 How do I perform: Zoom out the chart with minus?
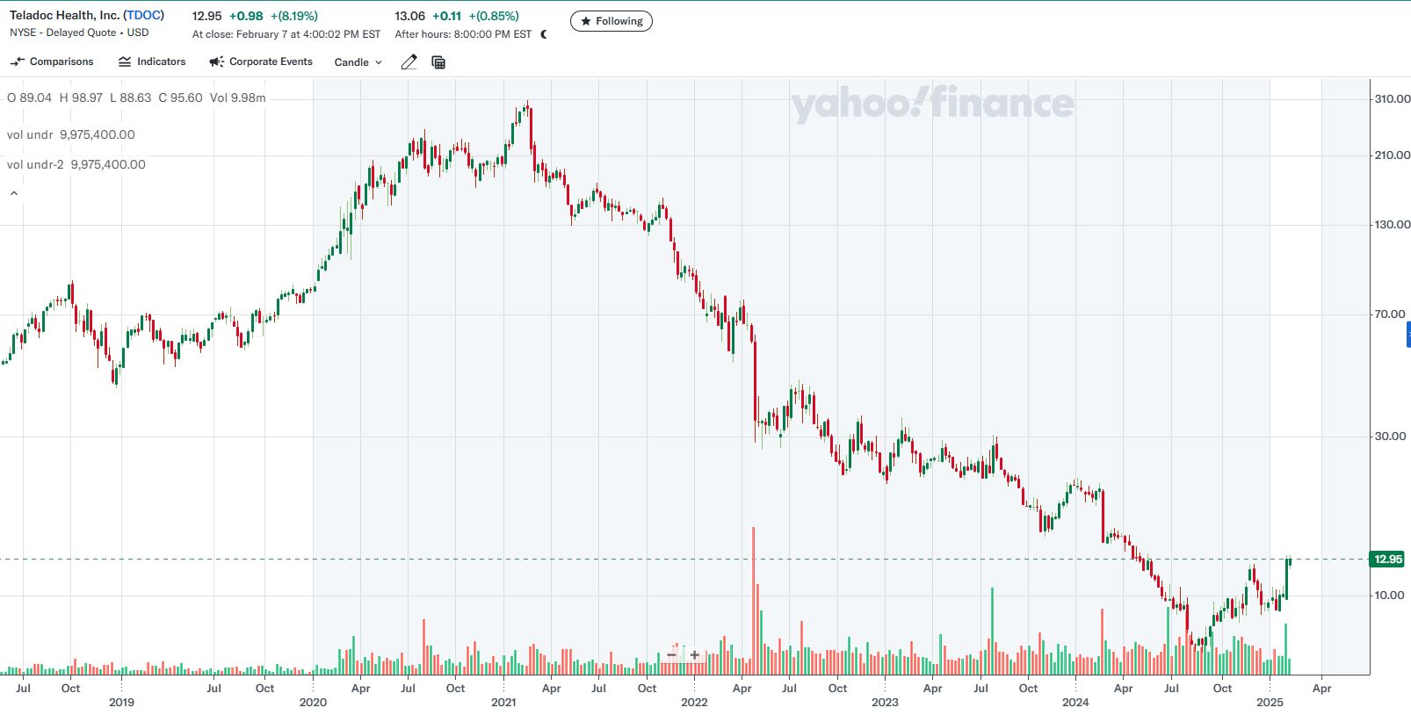(672, 655)
